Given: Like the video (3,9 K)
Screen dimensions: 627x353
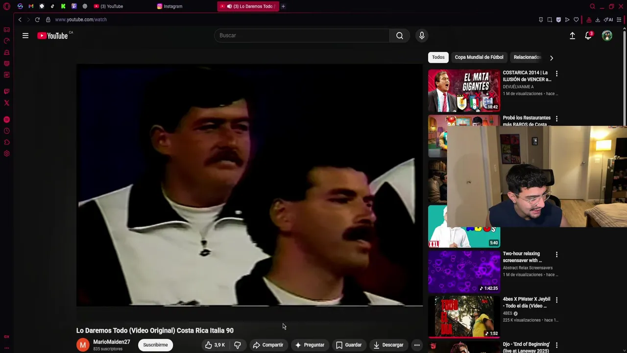Looking at the screenshot, I should click(215, 345).
